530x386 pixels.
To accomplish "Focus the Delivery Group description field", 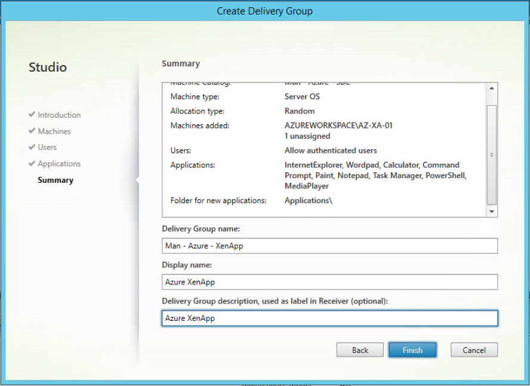I will click(329, 318).
